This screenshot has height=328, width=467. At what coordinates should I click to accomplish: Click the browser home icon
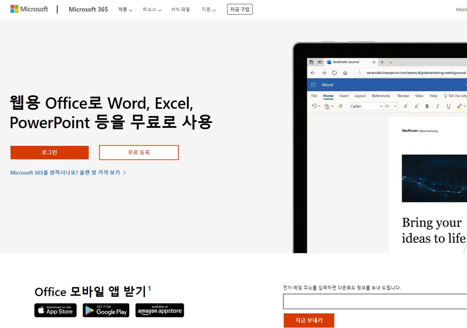[x=346, y=72]
